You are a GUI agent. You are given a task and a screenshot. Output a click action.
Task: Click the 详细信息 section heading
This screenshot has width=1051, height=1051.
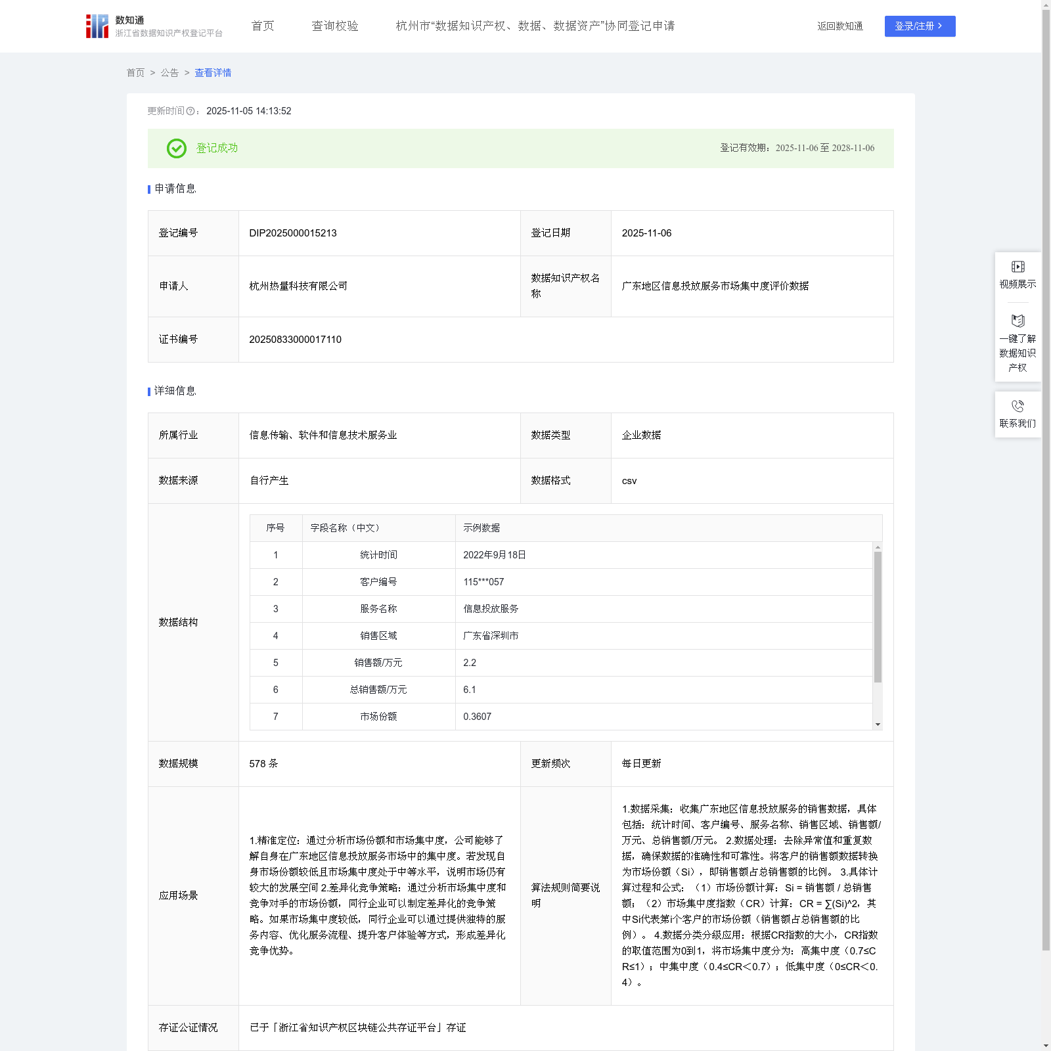[175, 391]
